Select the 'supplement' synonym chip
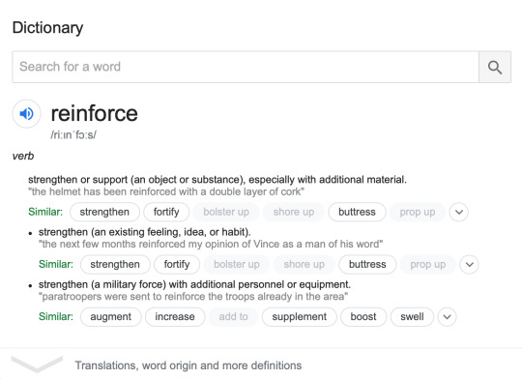This screenshot has width=522, height=379. click(300, 317)
